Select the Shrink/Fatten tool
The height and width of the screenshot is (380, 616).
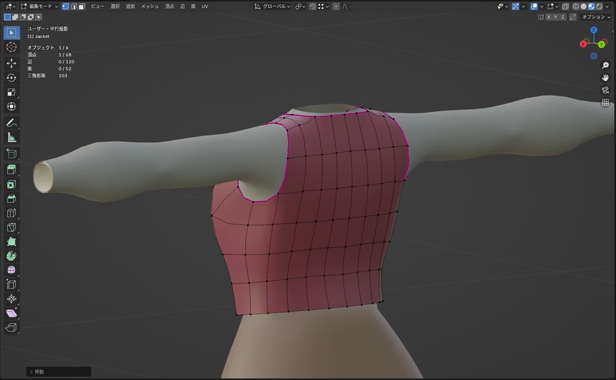(x=11, y=299)
